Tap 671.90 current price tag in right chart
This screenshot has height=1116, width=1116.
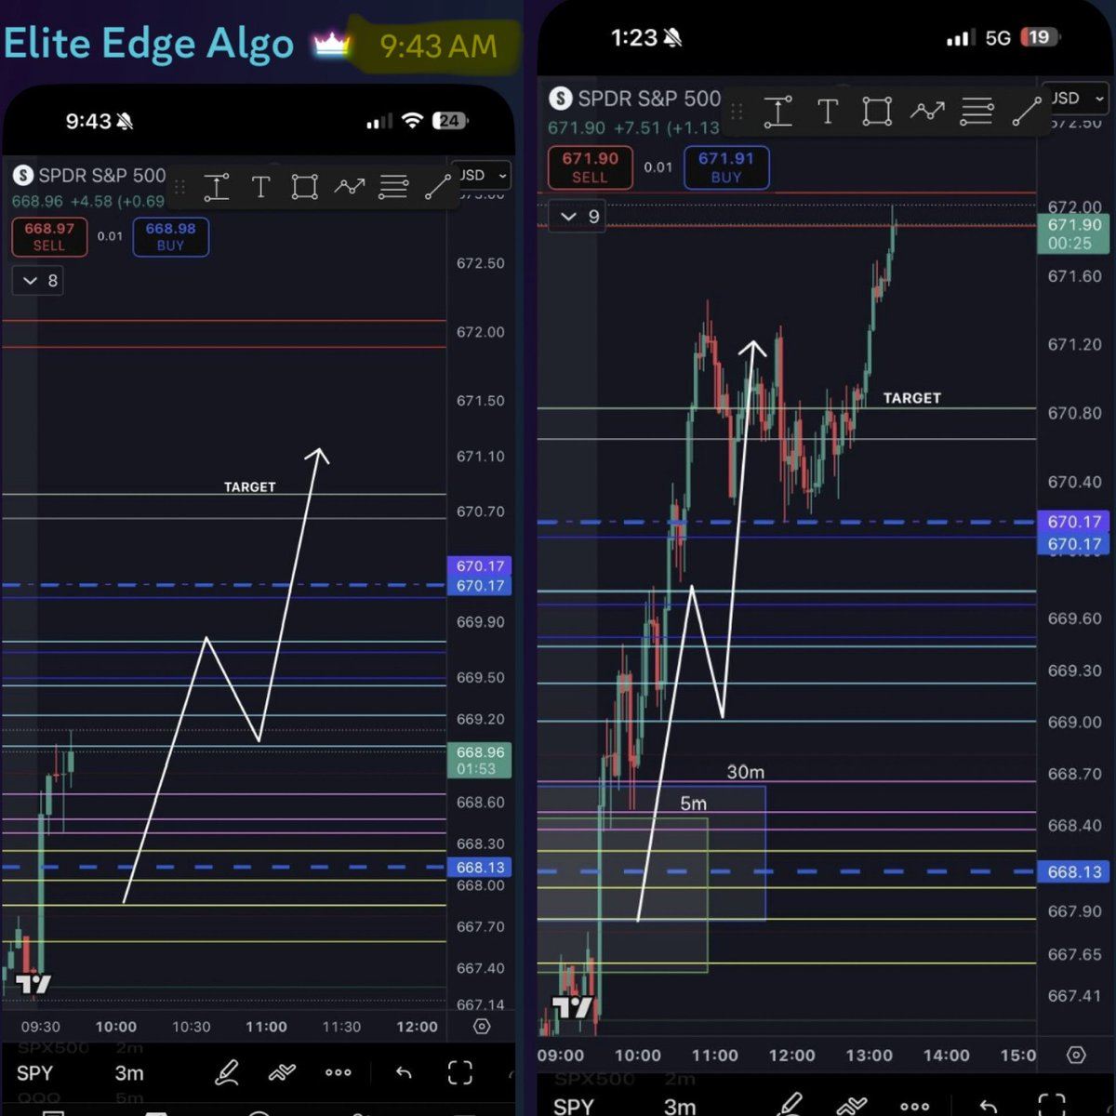click(1073, 233)
